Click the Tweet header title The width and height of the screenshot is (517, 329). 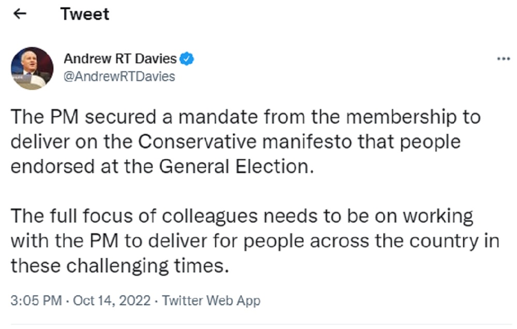click(85, 14)
